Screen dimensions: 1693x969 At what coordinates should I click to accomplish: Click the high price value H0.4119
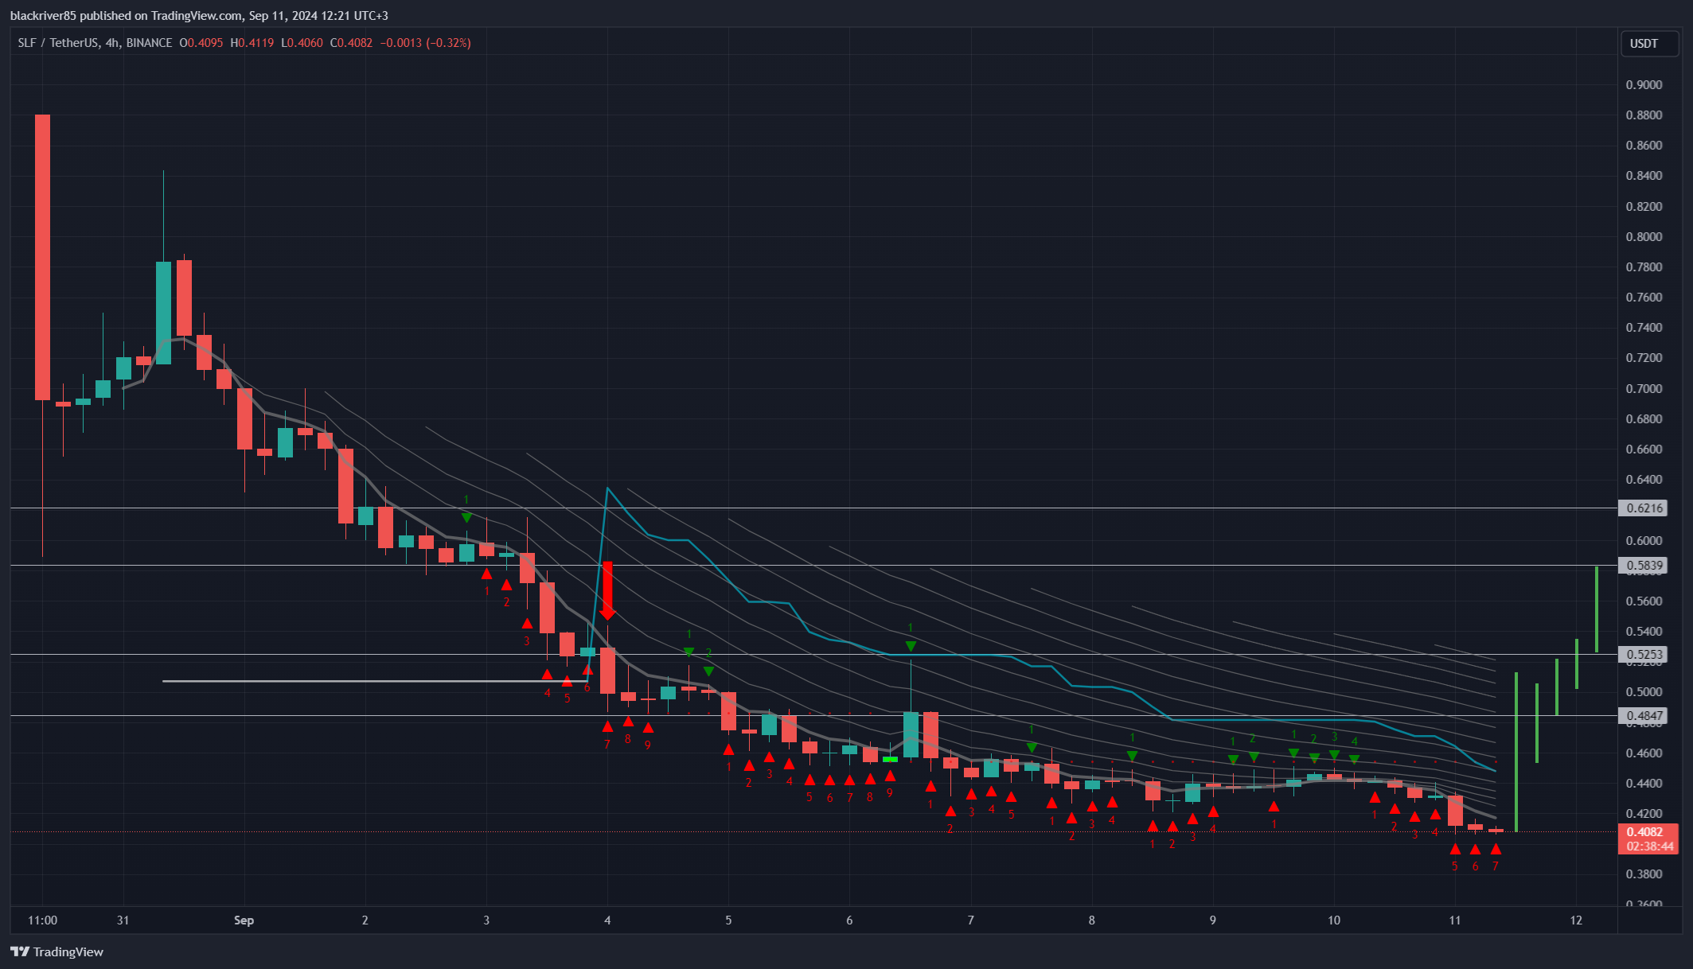pos(252,43)
